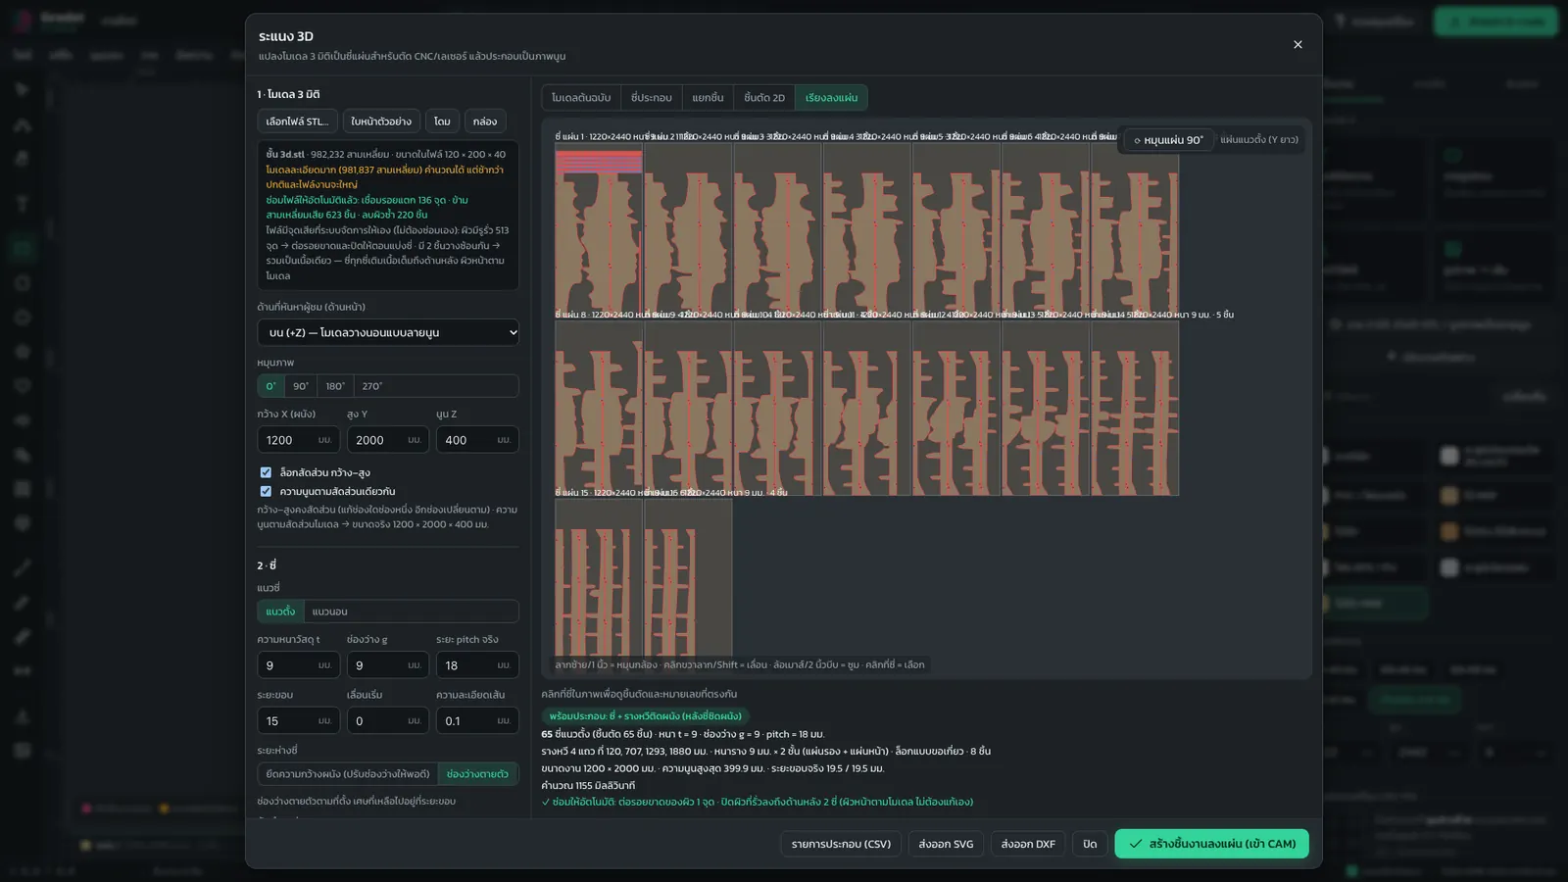The height and width of the screenshot is (882, 1568).
Task: Click เลือกไฟล์ STL... button
Action: point(298,122)
